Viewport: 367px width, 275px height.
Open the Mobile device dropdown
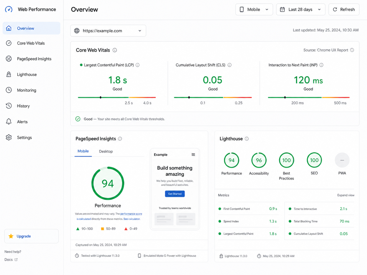[x=254, y=9]
